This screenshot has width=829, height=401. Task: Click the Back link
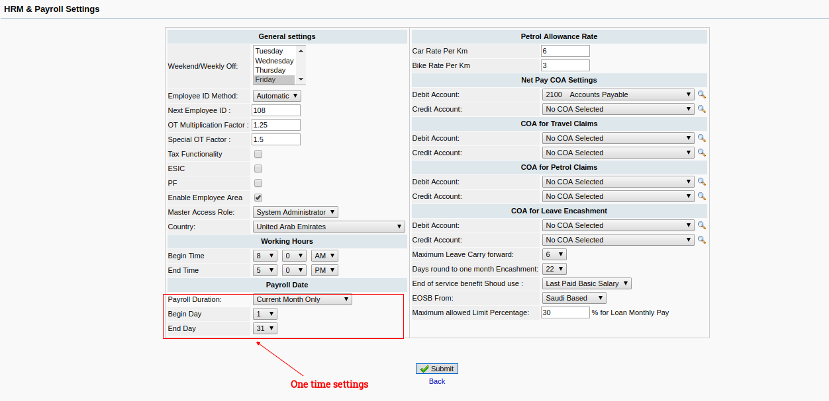[437, 381]
